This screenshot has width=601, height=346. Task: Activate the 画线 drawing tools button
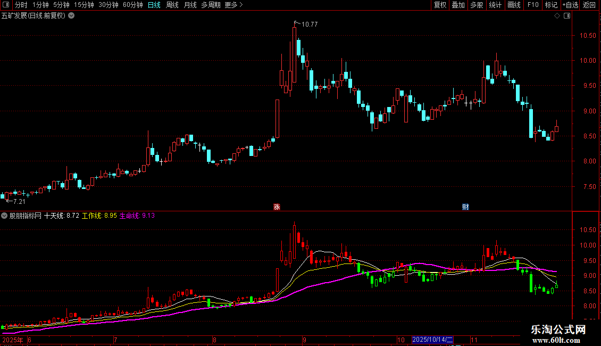click(x=514, y=5)
